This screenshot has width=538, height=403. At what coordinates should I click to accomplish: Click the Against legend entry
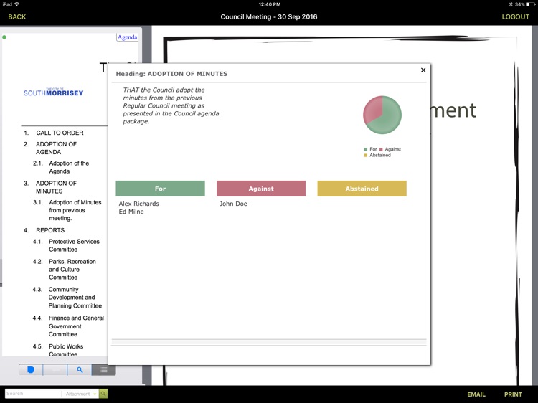pyautogui.click(x=390, y=149)
